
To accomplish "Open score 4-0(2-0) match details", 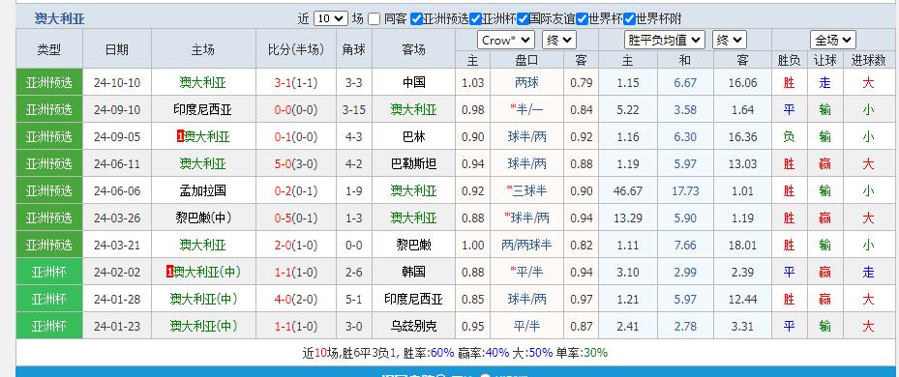I will (295, 299).
